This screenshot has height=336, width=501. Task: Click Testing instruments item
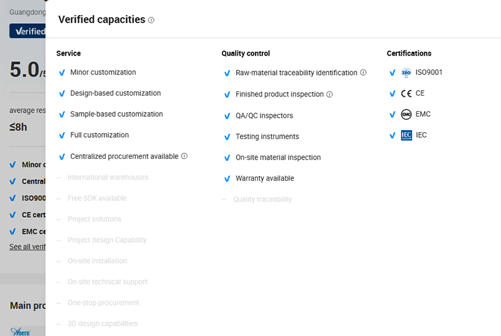267,136
